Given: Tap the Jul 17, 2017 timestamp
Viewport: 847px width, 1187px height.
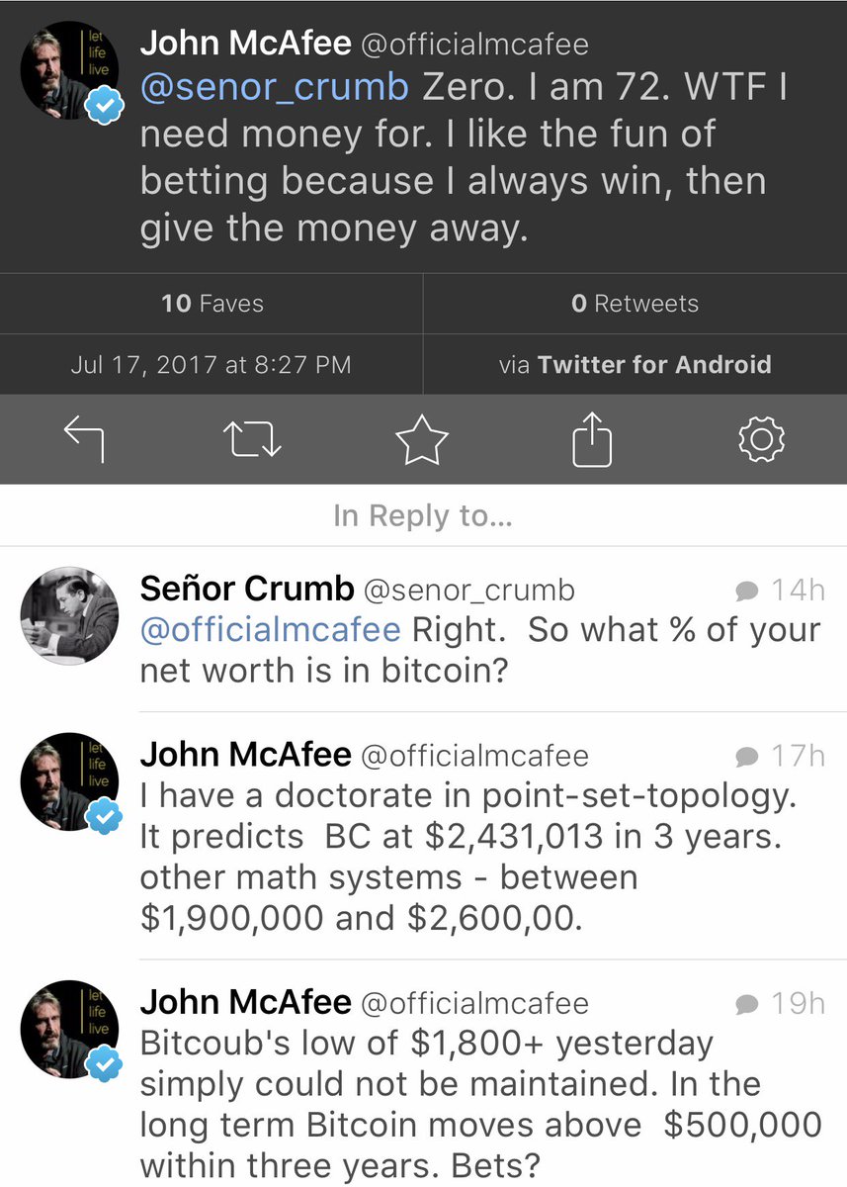Looking at the screenshot, I should click(211, 364).
